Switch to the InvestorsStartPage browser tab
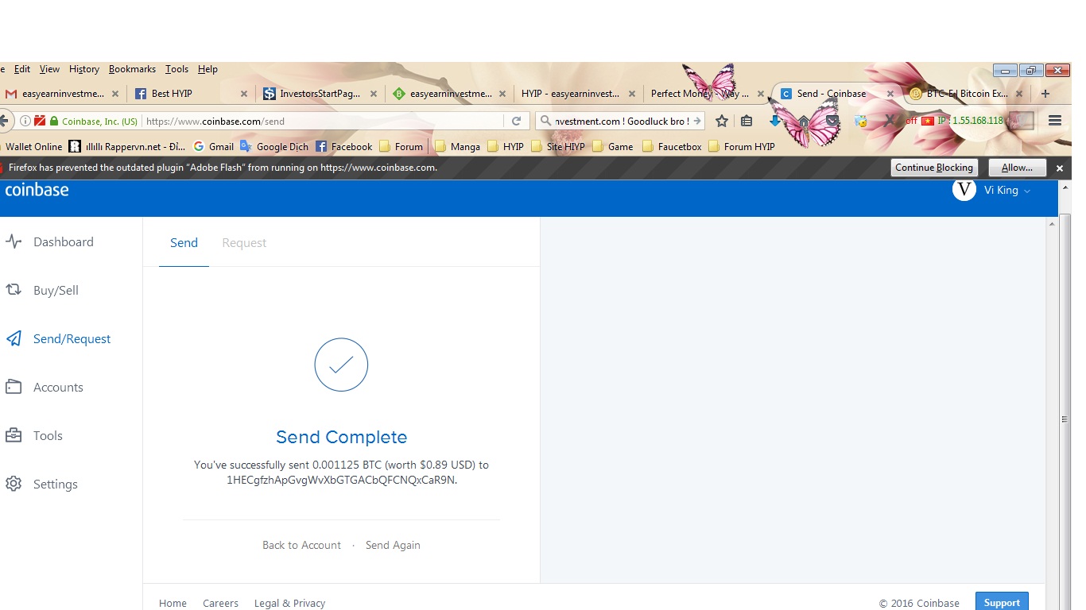Screen dimensions: 1086x610 click(320, 94)
